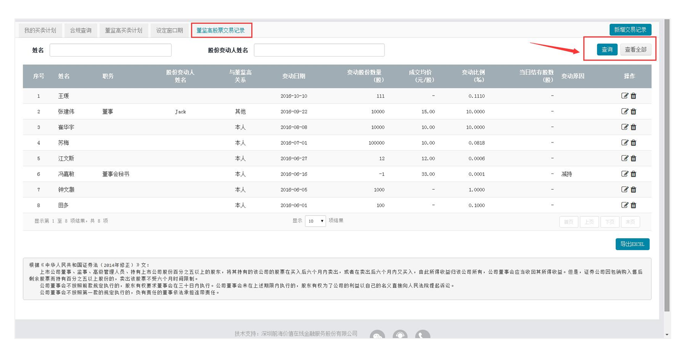Click the Jack cell
This screenshot has height=344, width=688.
coord(181,112)
